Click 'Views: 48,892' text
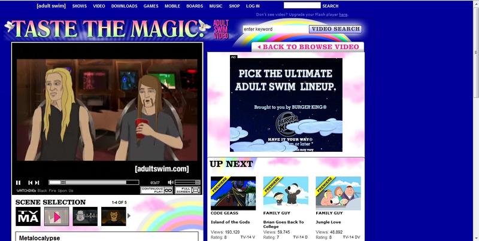 (x=329, y=232)
